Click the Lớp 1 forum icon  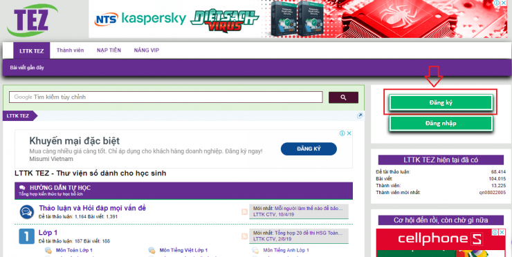[x=26, y=236]
